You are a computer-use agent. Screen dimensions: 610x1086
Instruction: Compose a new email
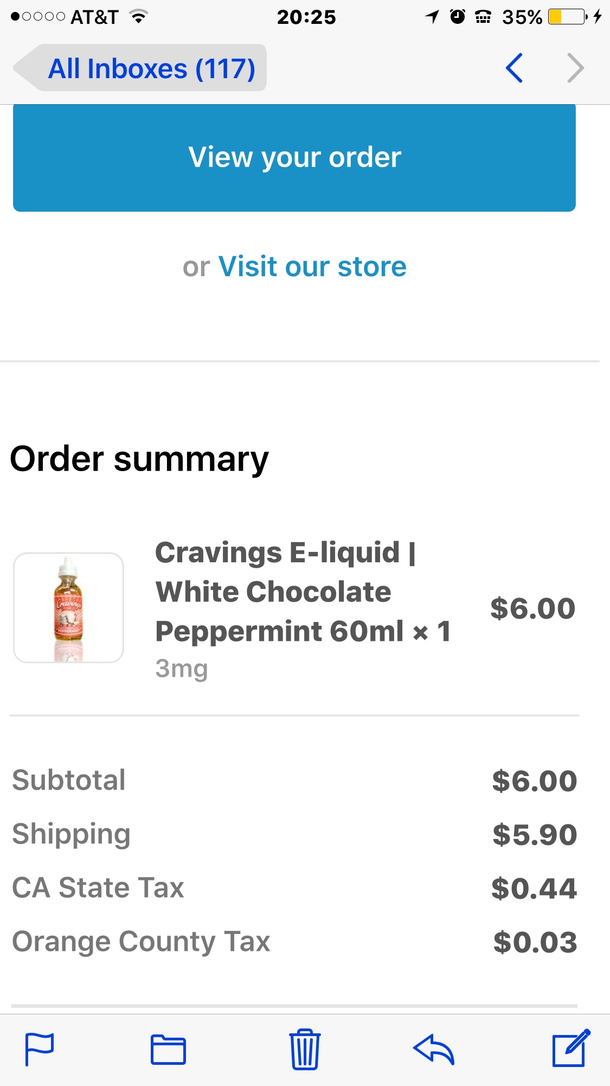tap(570, 1048)
